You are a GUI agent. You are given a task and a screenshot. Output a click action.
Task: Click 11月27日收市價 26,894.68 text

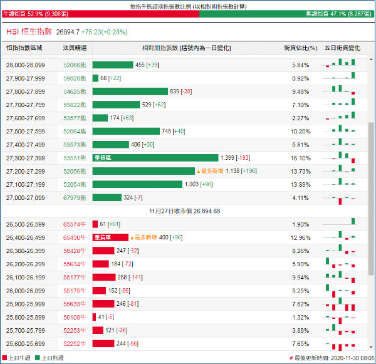[x=185, y=211]
